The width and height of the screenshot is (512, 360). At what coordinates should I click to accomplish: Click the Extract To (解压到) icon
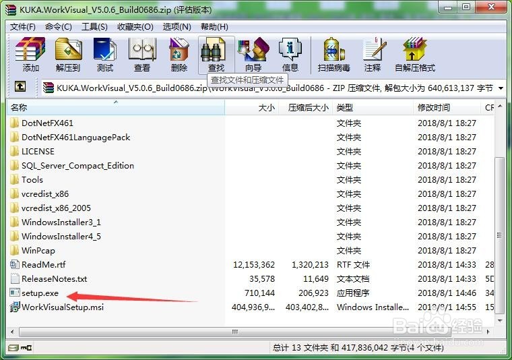click(x=68, y=49)
